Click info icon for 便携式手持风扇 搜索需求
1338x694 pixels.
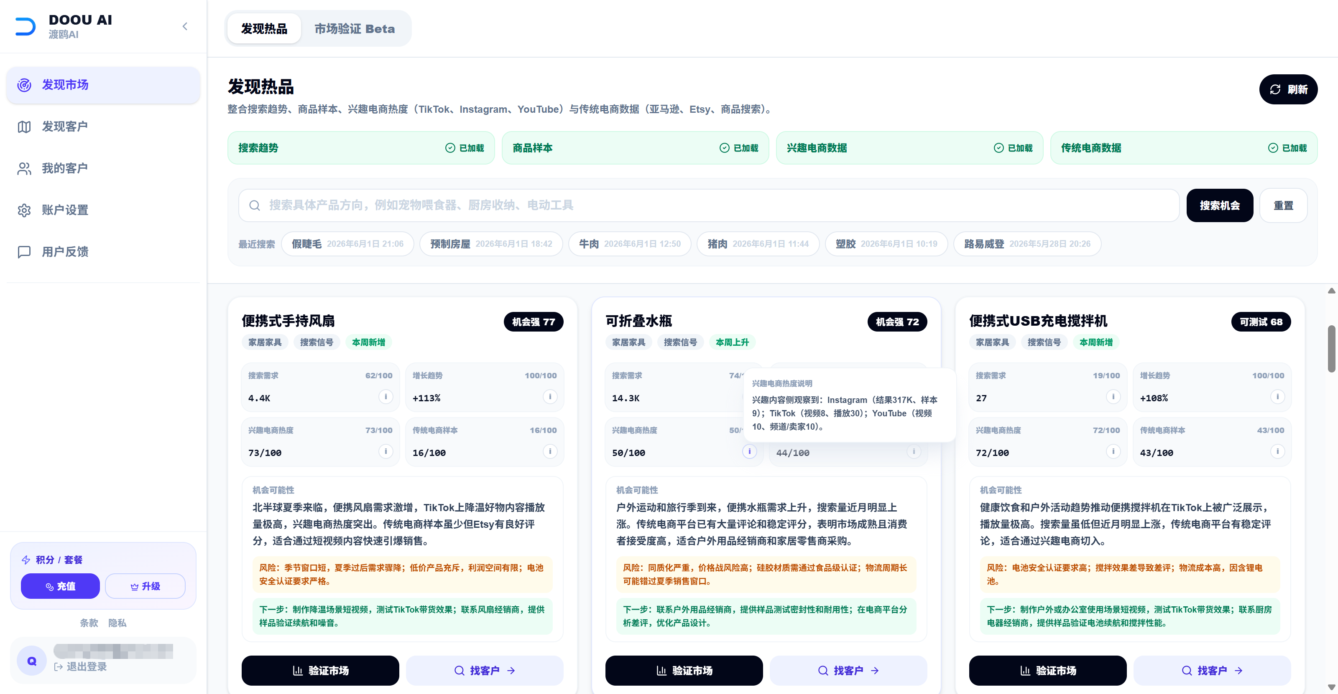386,397
